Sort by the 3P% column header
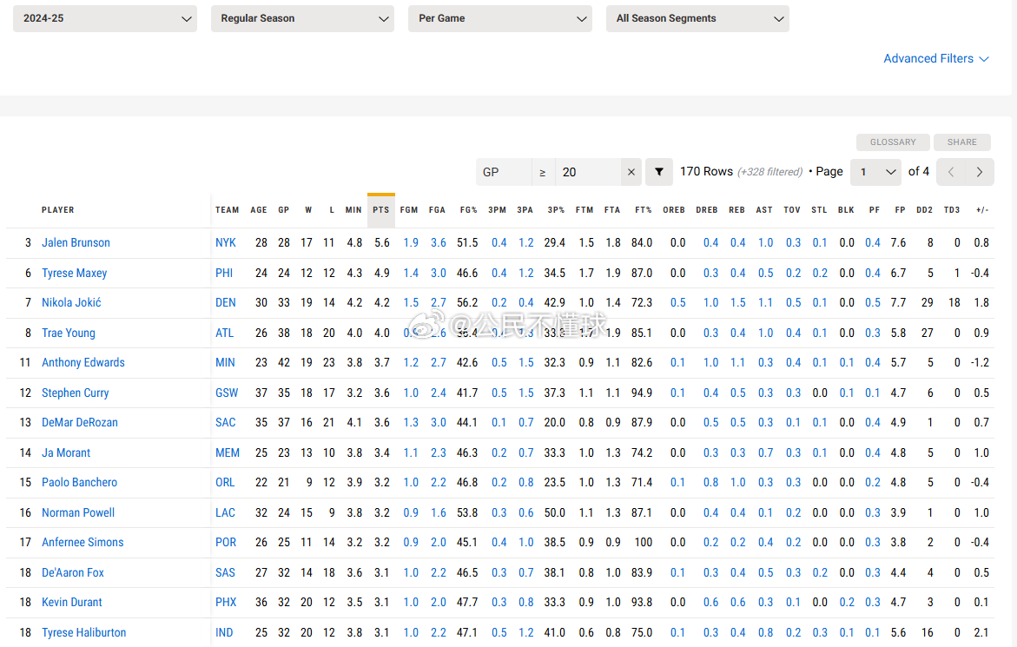This screenshot has height=647, width=1017. pos(556,210)
